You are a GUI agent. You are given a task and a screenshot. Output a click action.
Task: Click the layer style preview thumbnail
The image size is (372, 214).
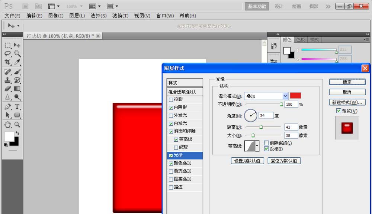click(x=347, y=128)
